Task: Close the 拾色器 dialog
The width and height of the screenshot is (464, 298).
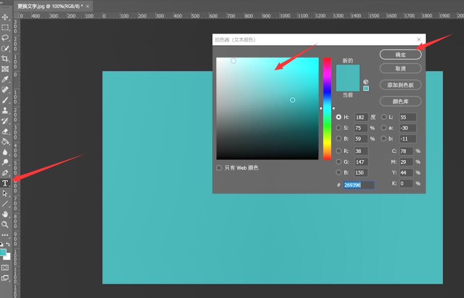Action: click(x=419, y=40)
